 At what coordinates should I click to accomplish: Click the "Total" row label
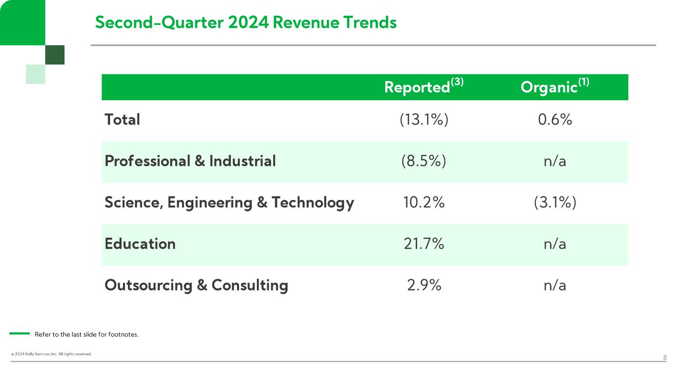pos(122,120)
